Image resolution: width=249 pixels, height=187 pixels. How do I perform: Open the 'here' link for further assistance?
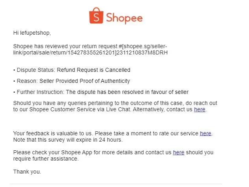tap(178, 152)
